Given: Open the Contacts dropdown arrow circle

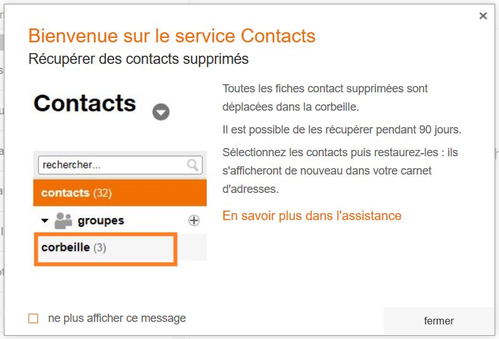Looking at the screenshot, I should [x=161, y=113].
